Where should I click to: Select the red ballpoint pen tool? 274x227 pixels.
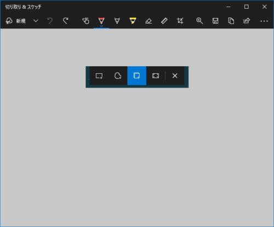click(x=101, y=21)
